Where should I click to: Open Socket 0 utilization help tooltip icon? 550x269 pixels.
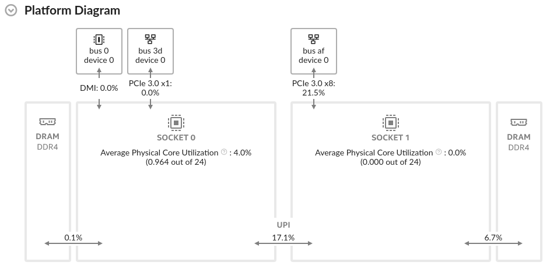click(x=224, y=153)
